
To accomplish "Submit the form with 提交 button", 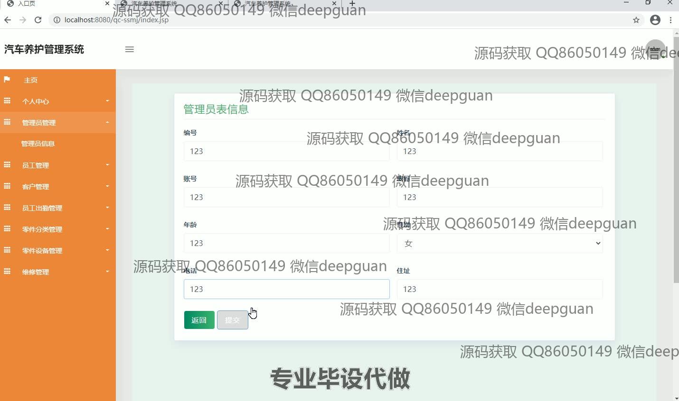I will pyautogui.click(x=232, y=320).
